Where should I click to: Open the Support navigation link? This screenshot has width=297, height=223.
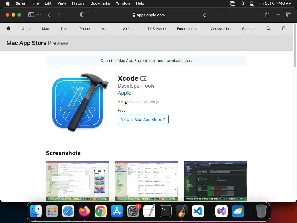click(x=248, y=29)
